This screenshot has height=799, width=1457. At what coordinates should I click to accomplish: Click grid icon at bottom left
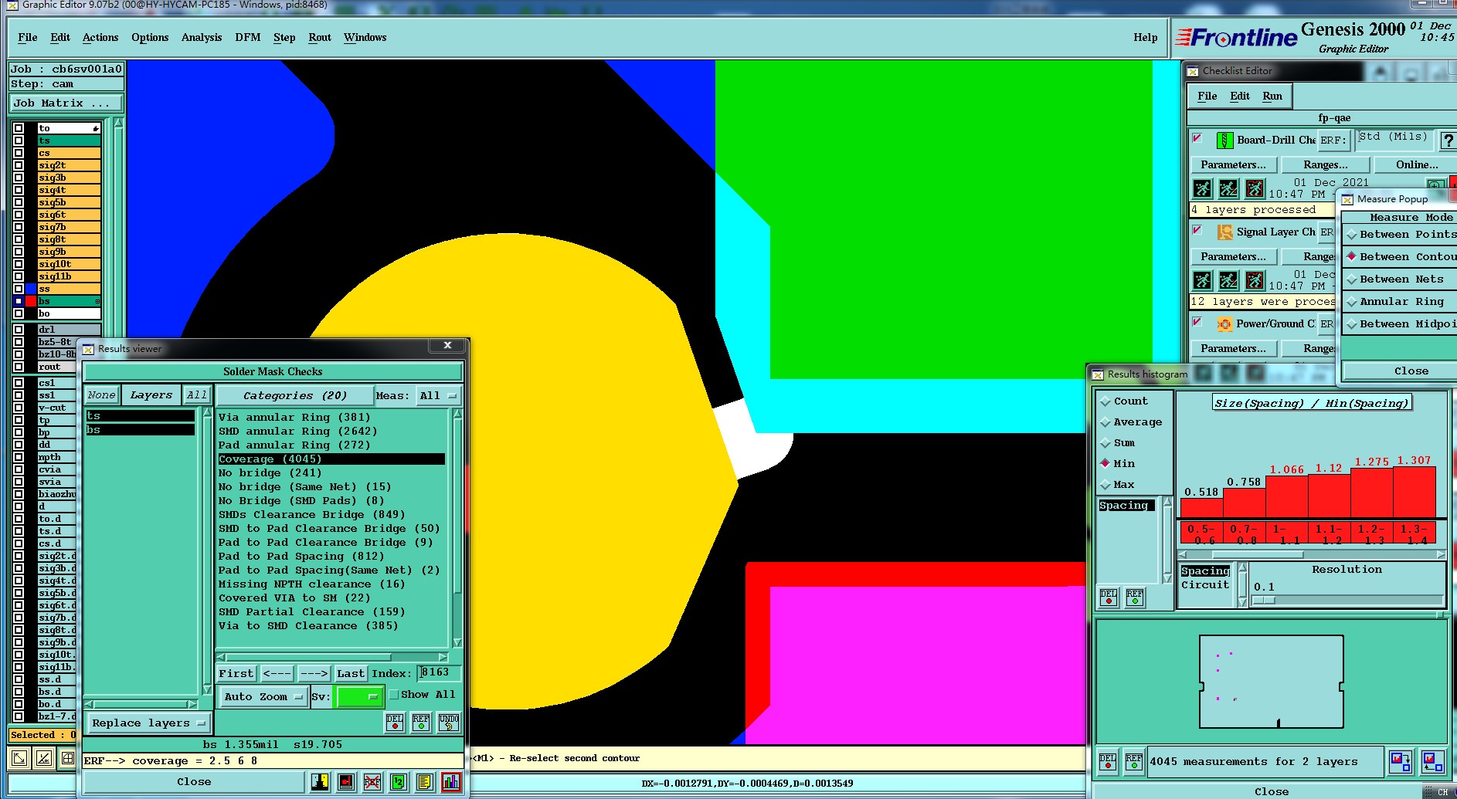coord(68,758)
